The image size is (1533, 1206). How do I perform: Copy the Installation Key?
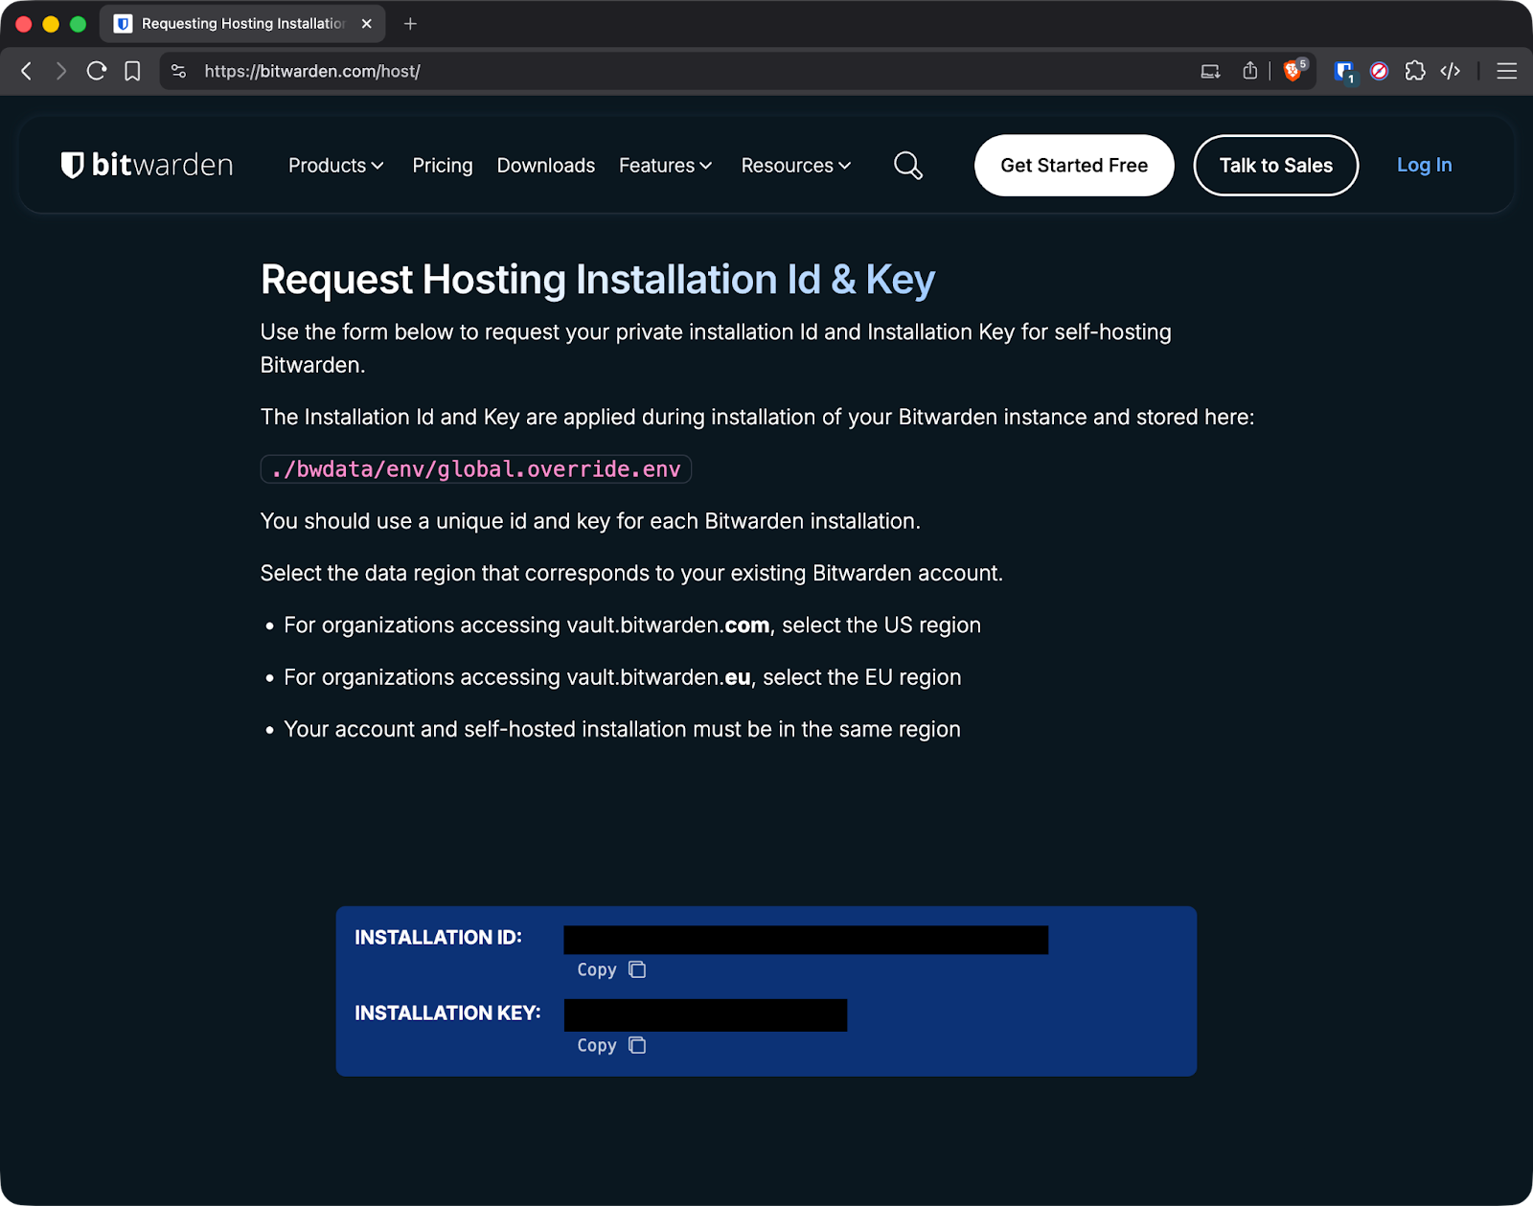point(608,1045)
